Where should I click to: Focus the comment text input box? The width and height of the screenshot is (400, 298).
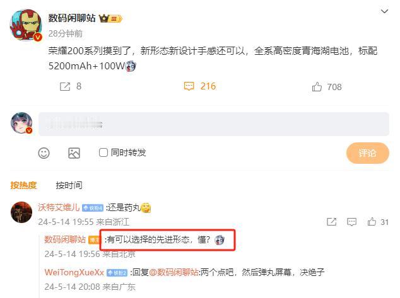(x=214, y=124)
